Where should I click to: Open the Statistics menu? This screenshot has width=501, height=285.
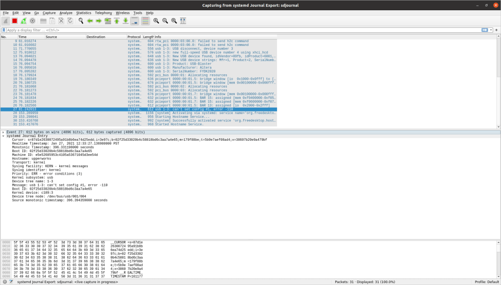pyautogui.click(x=83, y=13)
